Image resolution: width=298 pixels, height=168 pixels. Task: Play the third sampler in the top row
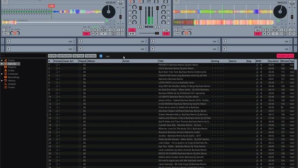pyautogui.click(x=153, y=41)
